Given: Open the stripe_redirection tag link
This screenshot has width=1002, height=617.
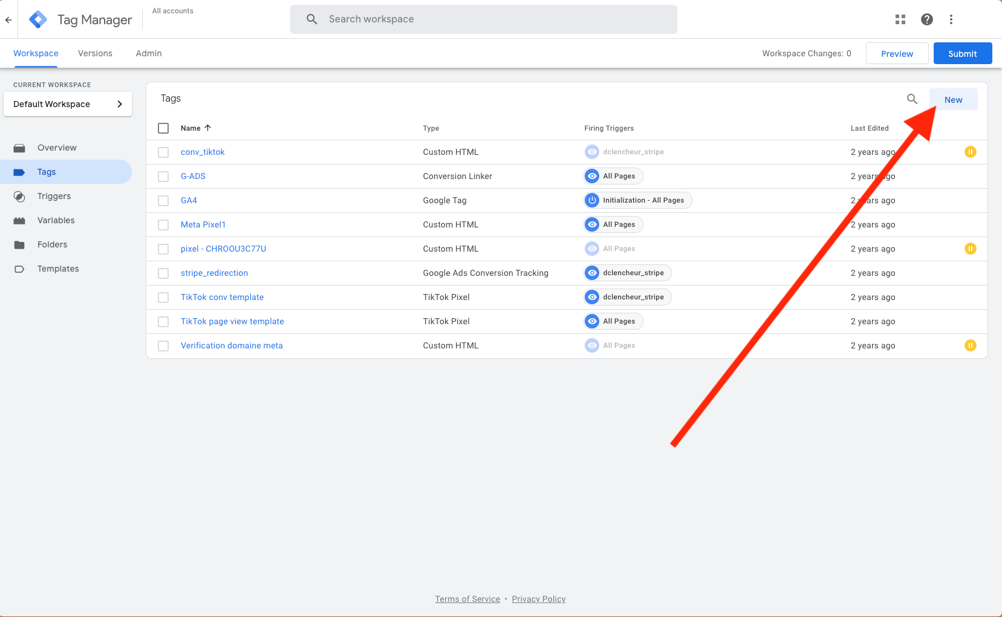Looking at the screenshot, I should coord(214,273).
